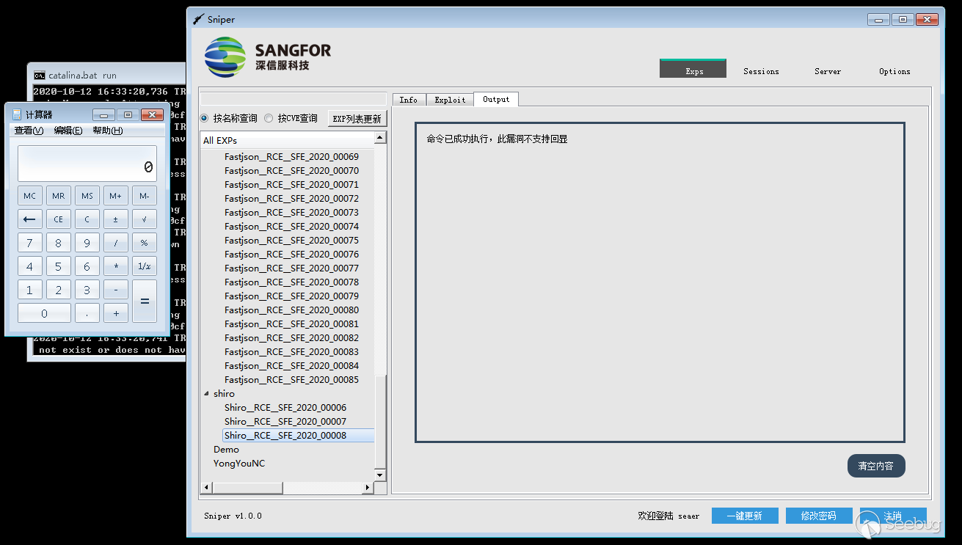Click the right arrow of the horizontal scrollbar
This screenshot has width=962, height=545.
(368, 488)
